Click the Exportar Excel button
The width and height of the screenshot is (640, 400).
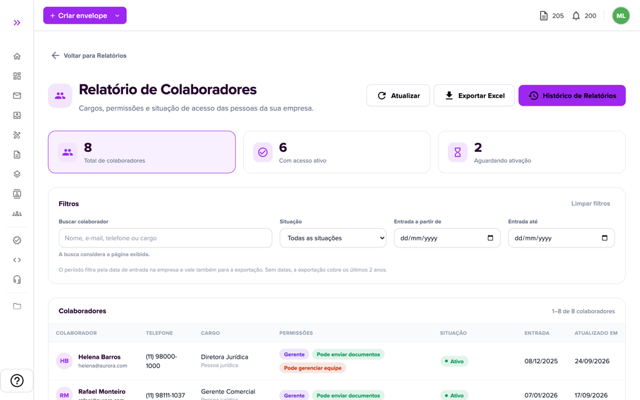474,96
